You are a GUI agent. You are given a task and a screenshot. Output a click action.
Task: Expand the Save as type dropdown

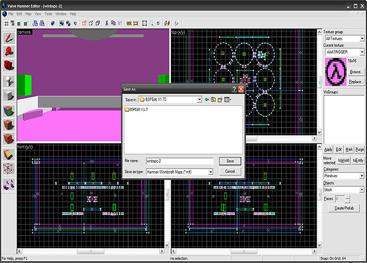pyautogui.click(x=211, y=172)
